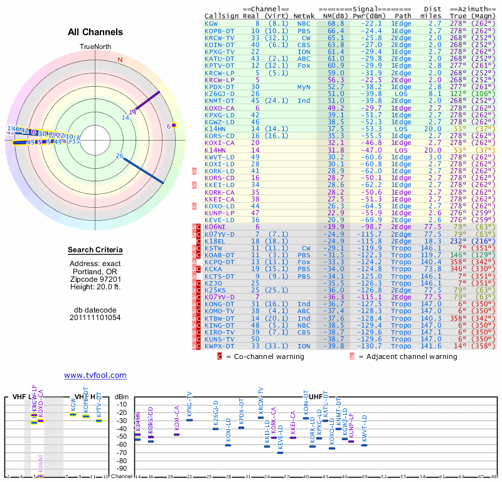Click the purple channel 14 line on radar
502x482 pixels.
[x=147, y=100]
